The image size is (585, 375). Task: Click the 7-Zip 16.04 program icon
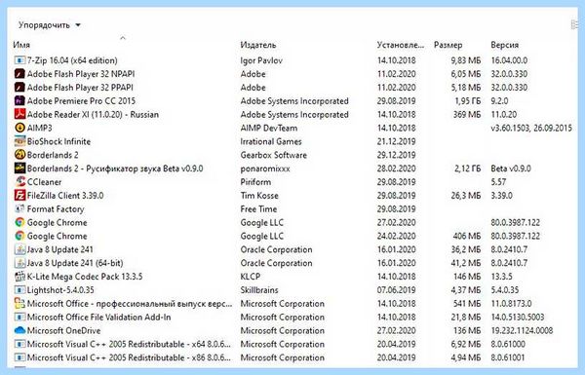(19, 60)
